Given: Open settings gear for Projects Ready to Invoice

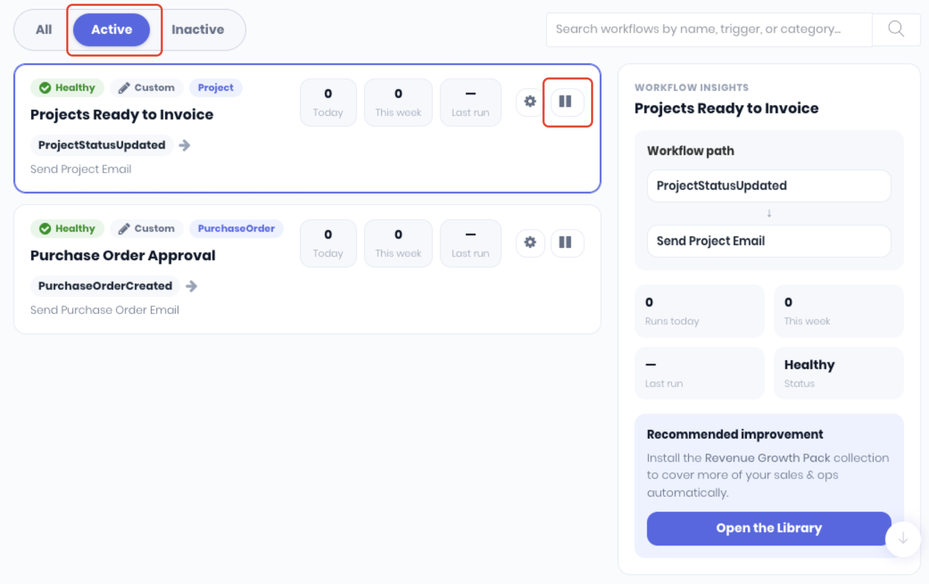Looking at the screenshot, I should click(530, 101).
